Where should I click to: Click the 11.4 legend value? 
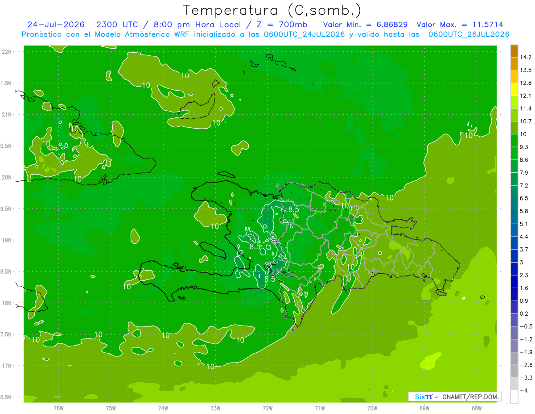point(526,109)
